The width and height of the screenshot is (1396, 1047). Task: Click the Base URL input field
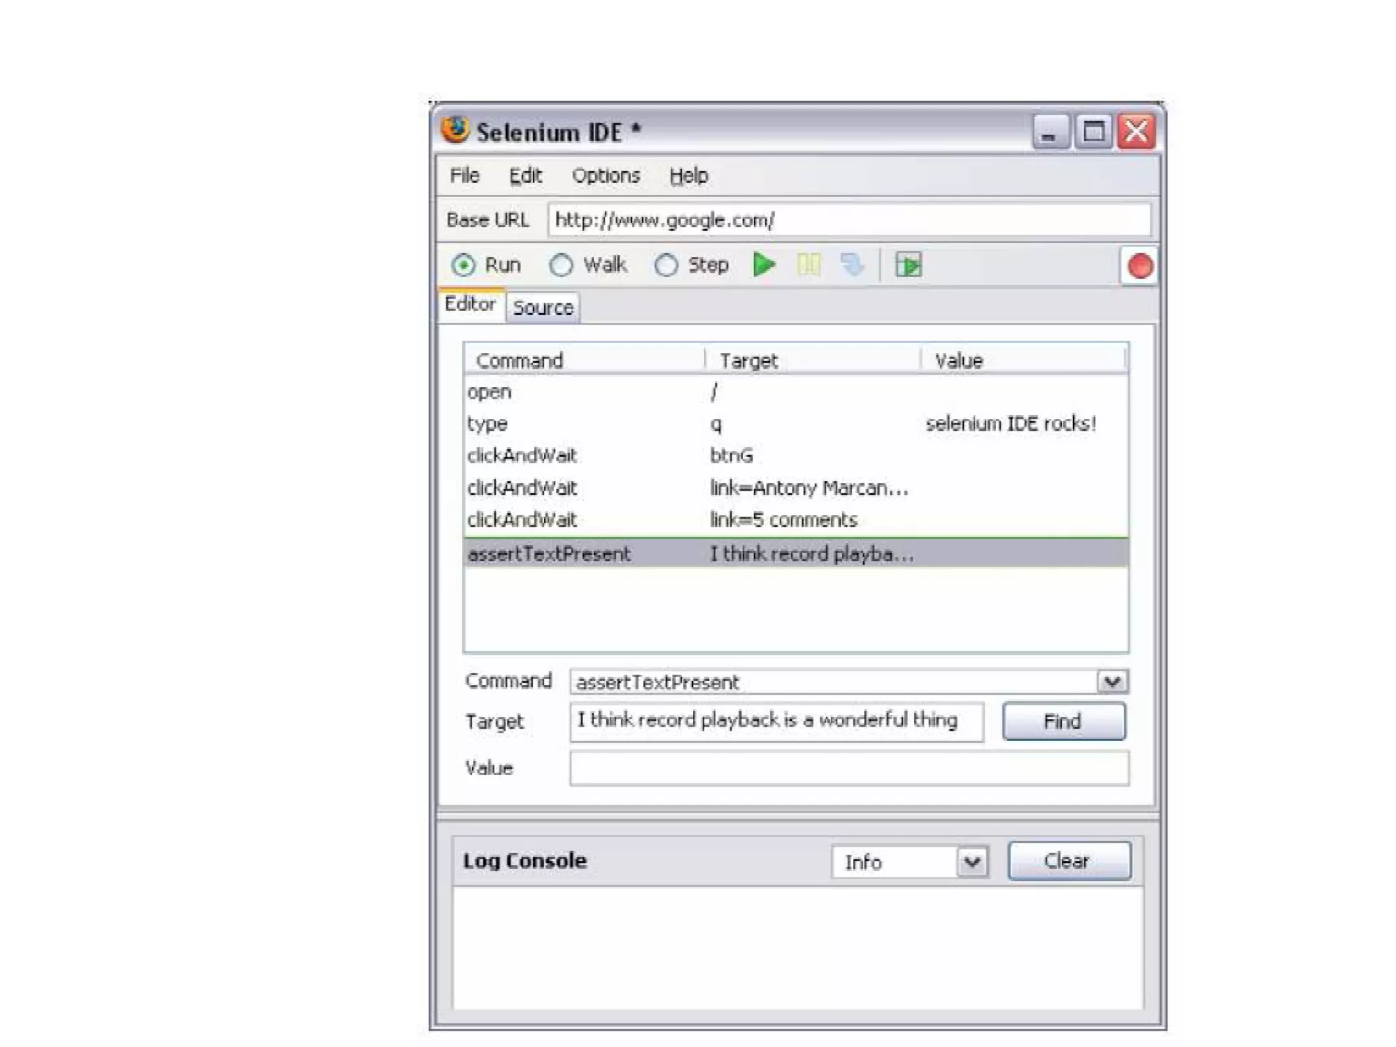pyautogui.click(x=849, y=220)
